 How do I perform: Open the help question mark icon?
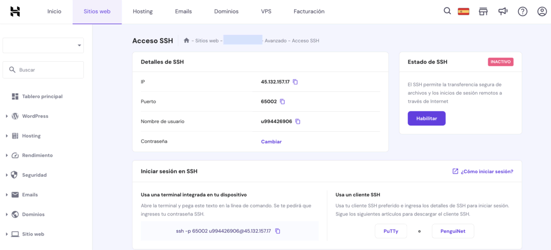click(522, 11)
